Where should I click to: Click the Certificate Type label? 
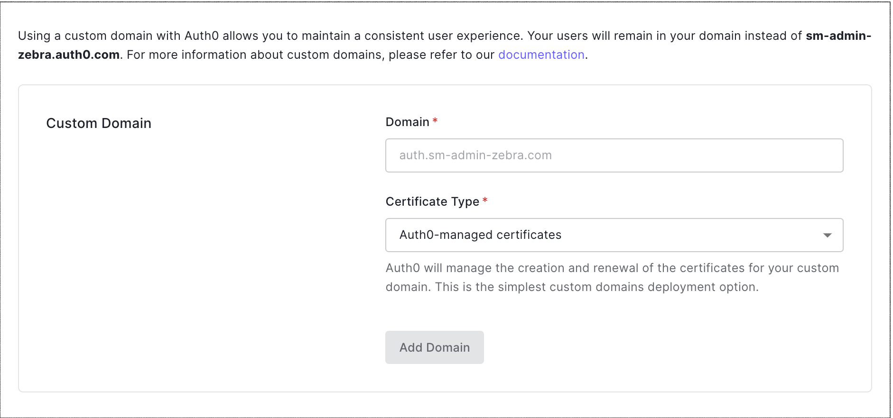[432, 202]
